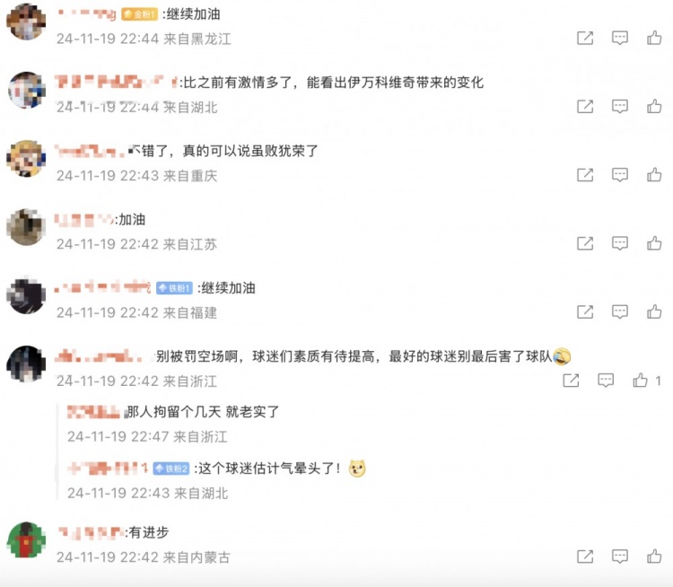Open username of the 加油 commenter from 江苏

pos(83,220)
